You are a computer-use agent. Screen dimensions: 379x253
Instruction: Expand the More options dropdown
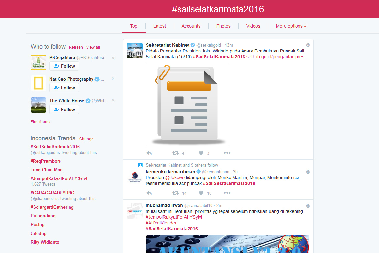[291, 26]
